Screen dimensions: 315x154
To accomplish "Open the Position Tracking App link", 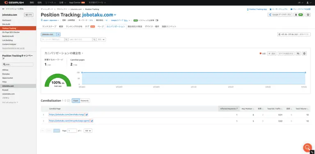I will (257, 9).
